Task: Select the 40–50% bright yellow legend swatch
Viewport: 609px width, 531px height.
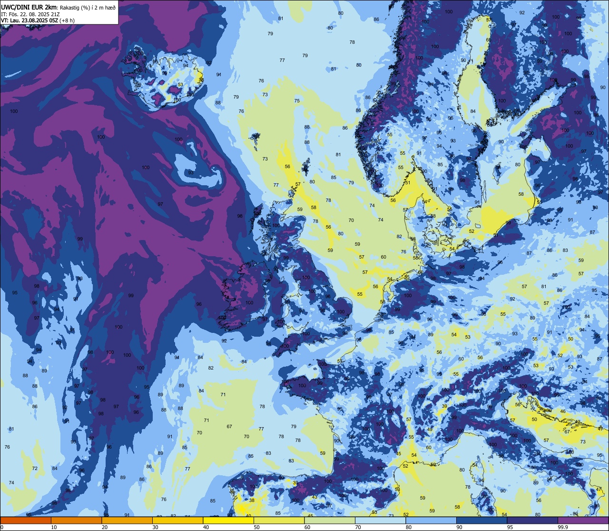Action: (228, 521)
